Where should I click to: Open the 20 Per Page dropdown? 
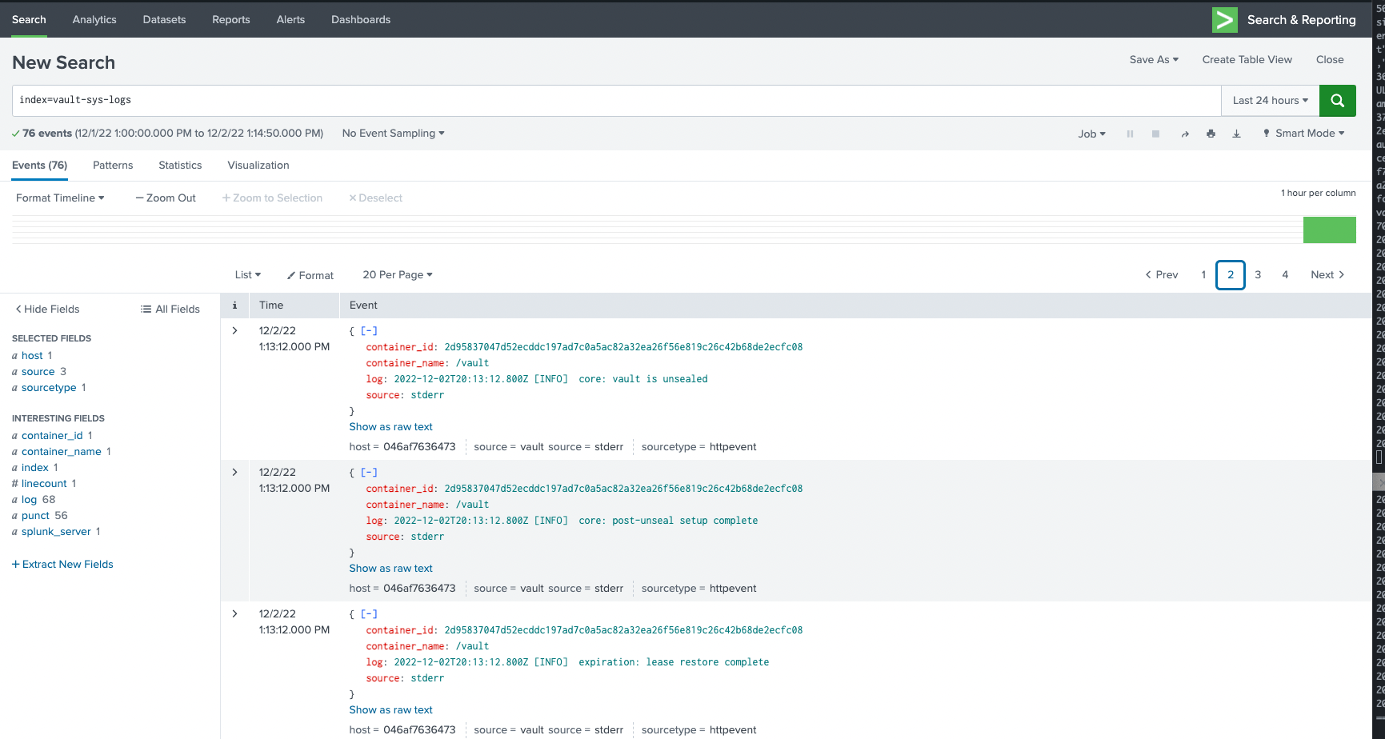coord(398,275)
